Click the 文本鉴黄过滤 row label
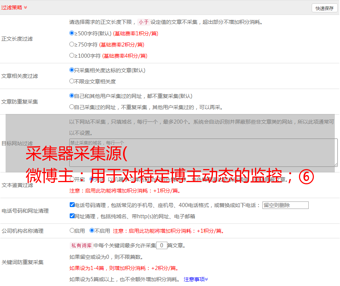340x286 pixels. (17, 185)
